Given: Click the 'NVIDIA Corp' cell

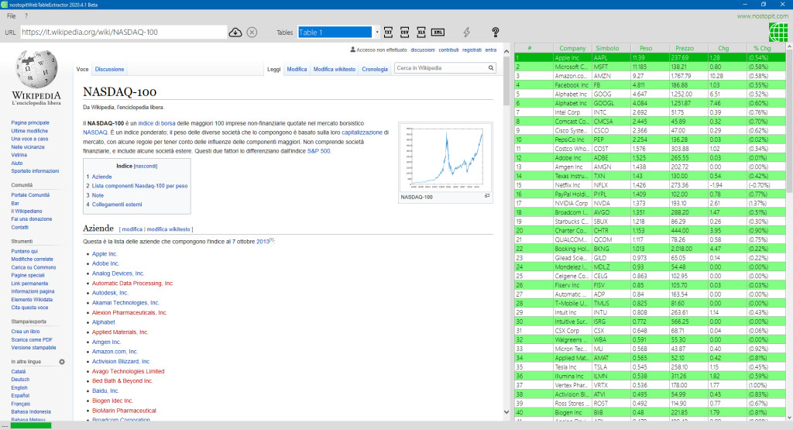Looking at the screenshot, I should point(572,203).
